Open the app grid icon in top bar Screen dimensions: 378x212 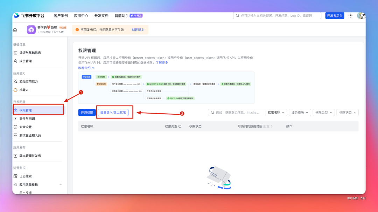[350, 15]
